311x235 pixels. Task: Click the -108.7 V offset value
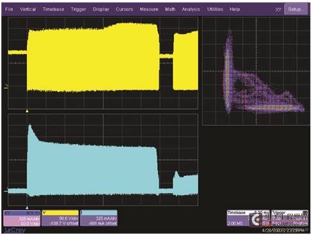[x=63, y=223]
